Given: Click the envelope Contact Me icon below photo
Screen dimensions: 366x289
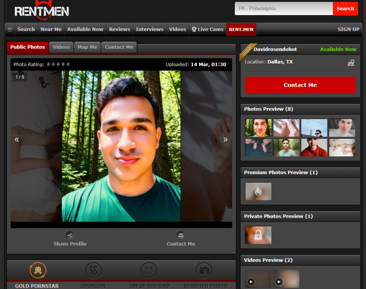Looking at the screenshot, I should click(180, 235).
